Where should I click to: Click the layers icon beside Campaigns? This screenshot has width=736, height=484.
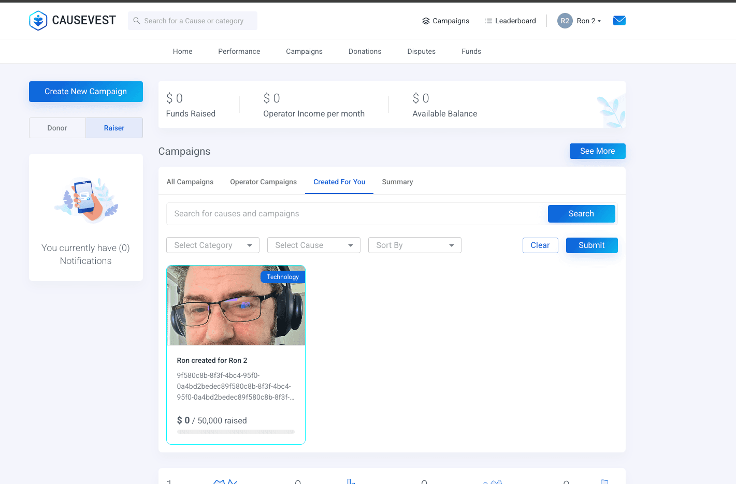(426, 21)
